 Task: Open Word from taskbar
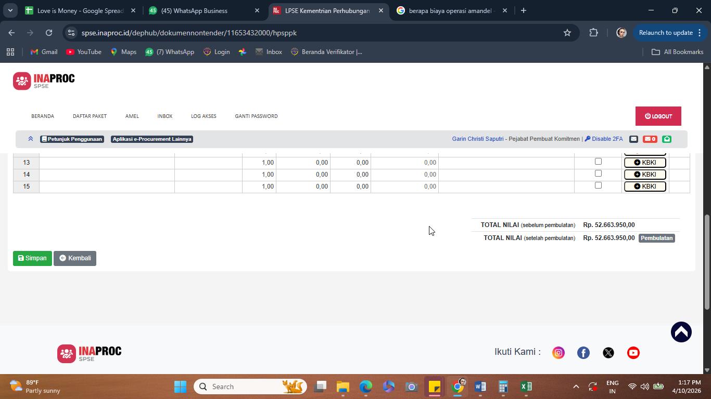[x=480, y=387]
